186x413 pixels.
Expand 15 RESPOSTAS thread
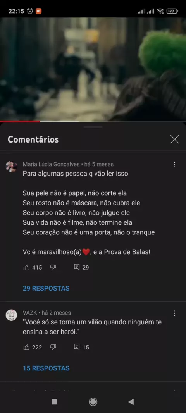point(46,368)
